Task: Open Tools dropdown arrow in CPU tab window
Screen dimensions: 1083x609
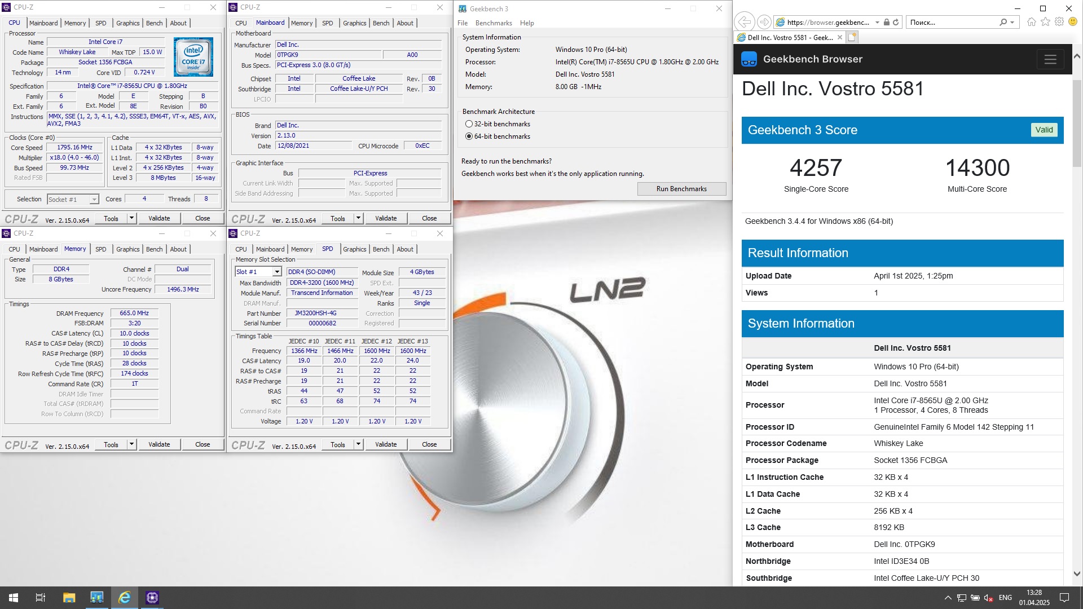Action: point(131,218)
